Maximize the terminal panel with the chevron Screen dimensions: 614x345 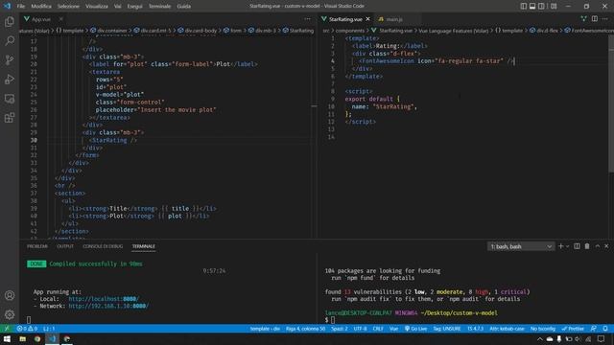click(598, 246)
